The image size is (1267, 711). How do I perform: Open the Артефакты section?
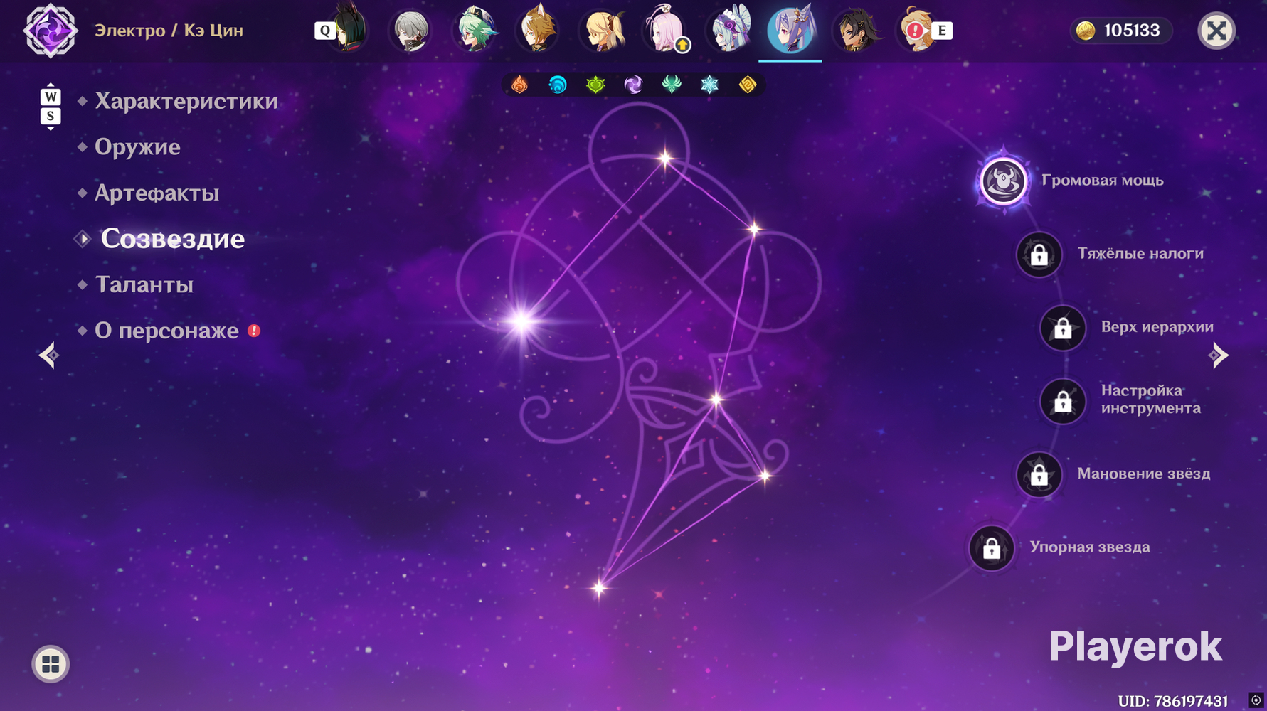157,193
